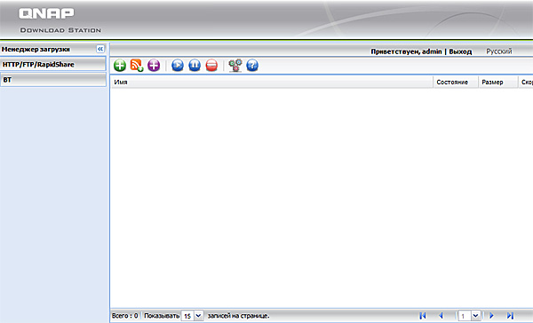Viewport: 533px width, 323px height.
Task: Change language via the Русский selector
Action: 498,51
